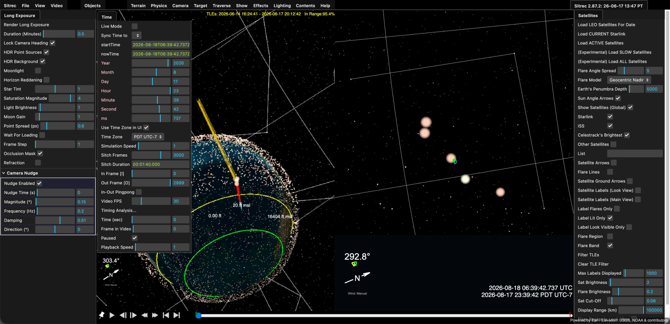This screenshot has height=324, width=670.
Task: Open the Flare Model Geocentric Nadir dropdown
Action: [629, 80]
